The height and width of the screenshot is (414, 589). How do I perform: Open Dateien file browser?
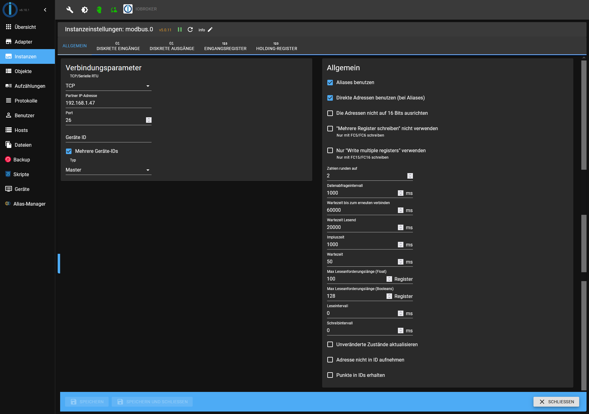28,145
